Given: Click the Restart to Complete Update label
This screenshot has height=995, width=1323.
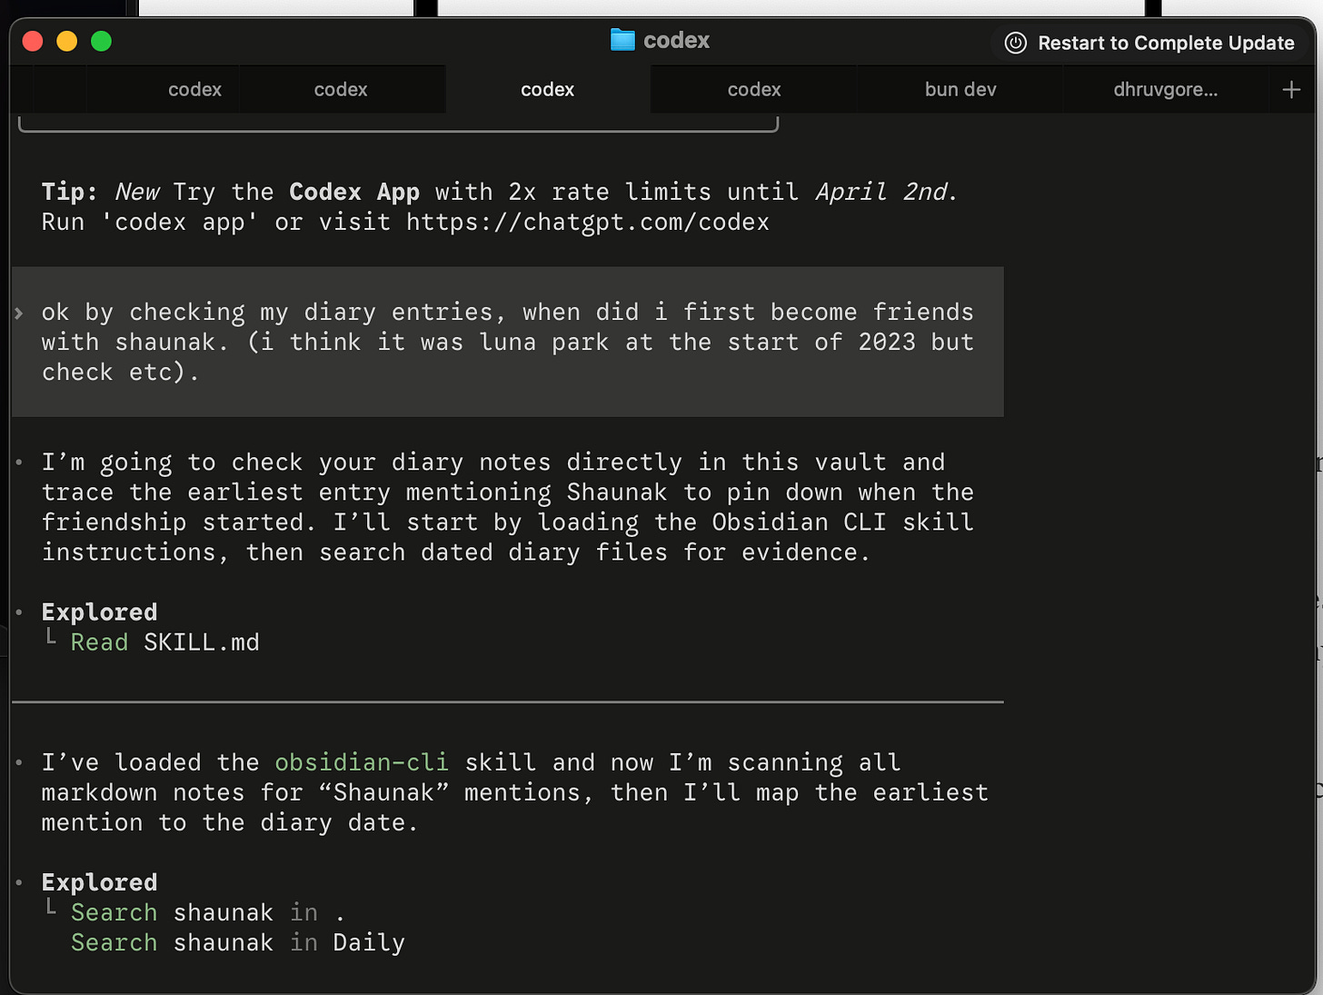Looking at the screenshot, I should click(1166, 43).
